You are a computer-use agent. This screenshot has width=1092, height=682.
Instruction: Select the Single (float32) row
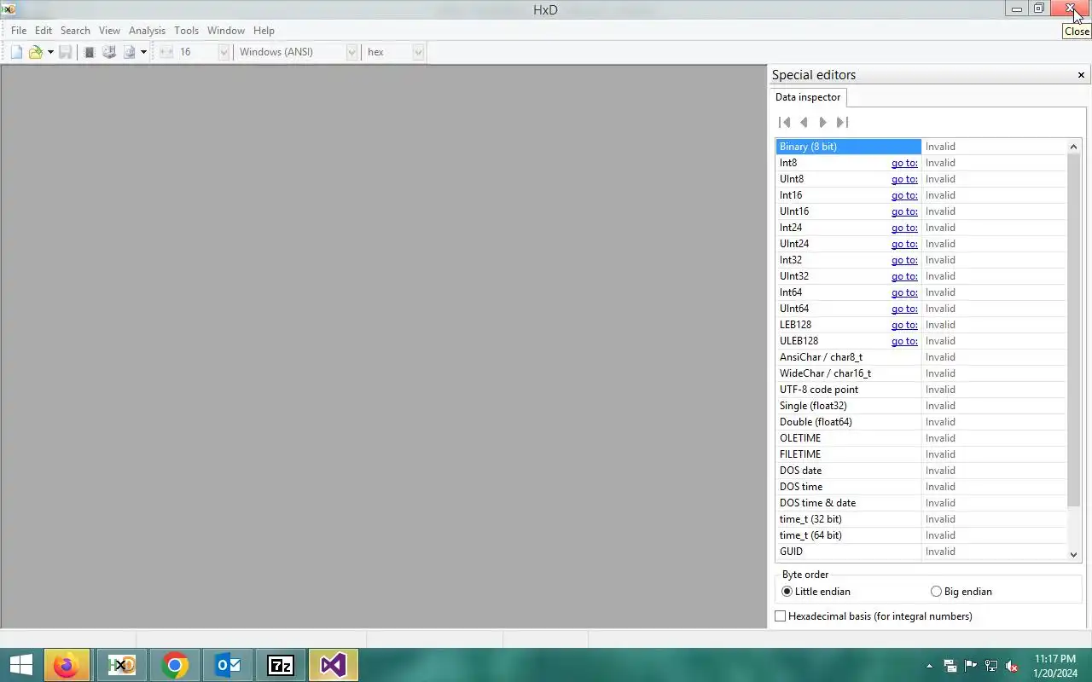pos(921,406)
